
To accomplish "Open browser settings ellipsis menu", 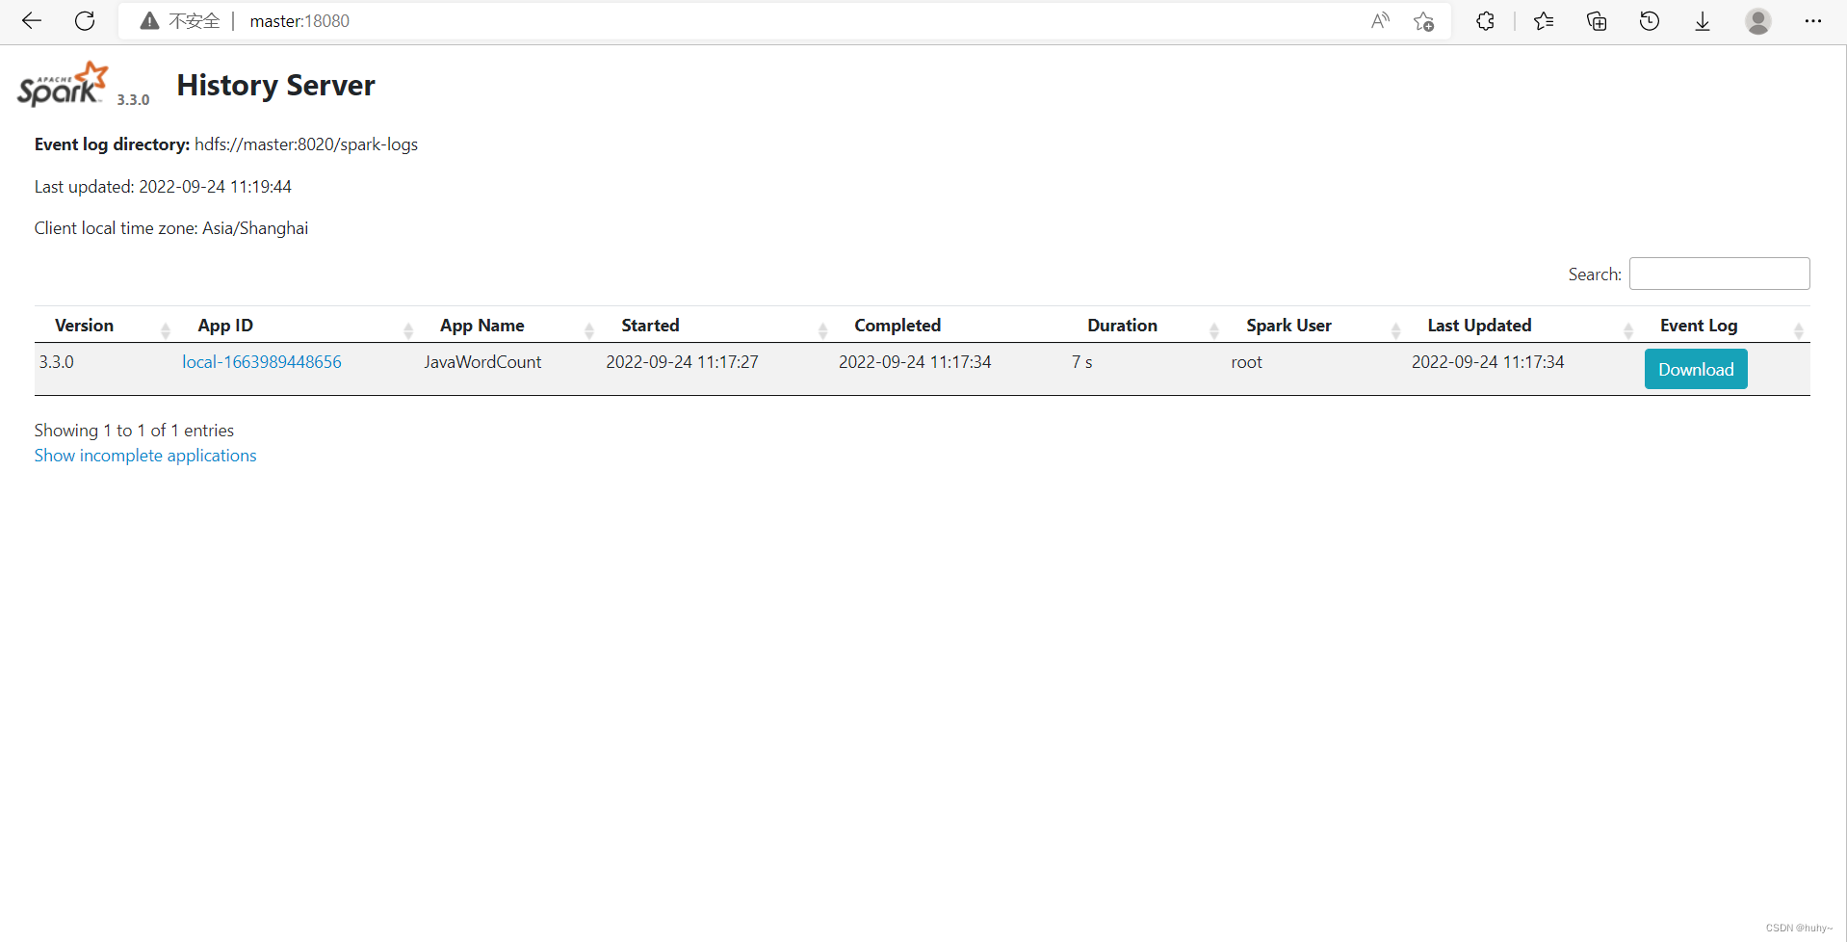I will (x=1813, y=21).
